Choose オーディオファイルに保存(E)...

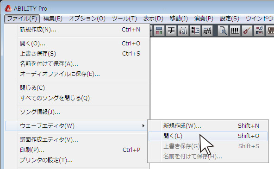tap(77, 74)
